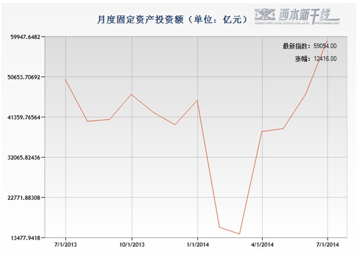
Task: Click the 13477.9418 y-axis value label
Action: [x=26, y=238]
